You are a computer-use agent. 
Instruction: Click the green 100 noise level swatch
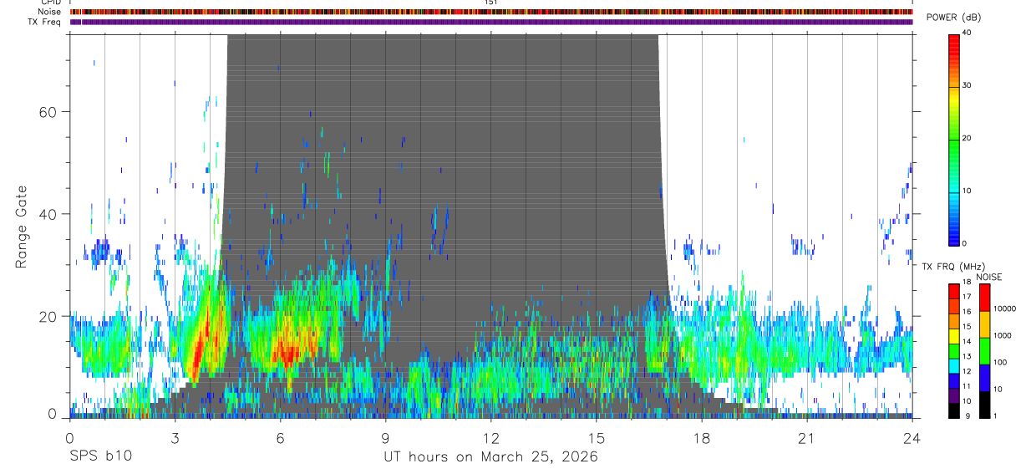tap(984, 350)
